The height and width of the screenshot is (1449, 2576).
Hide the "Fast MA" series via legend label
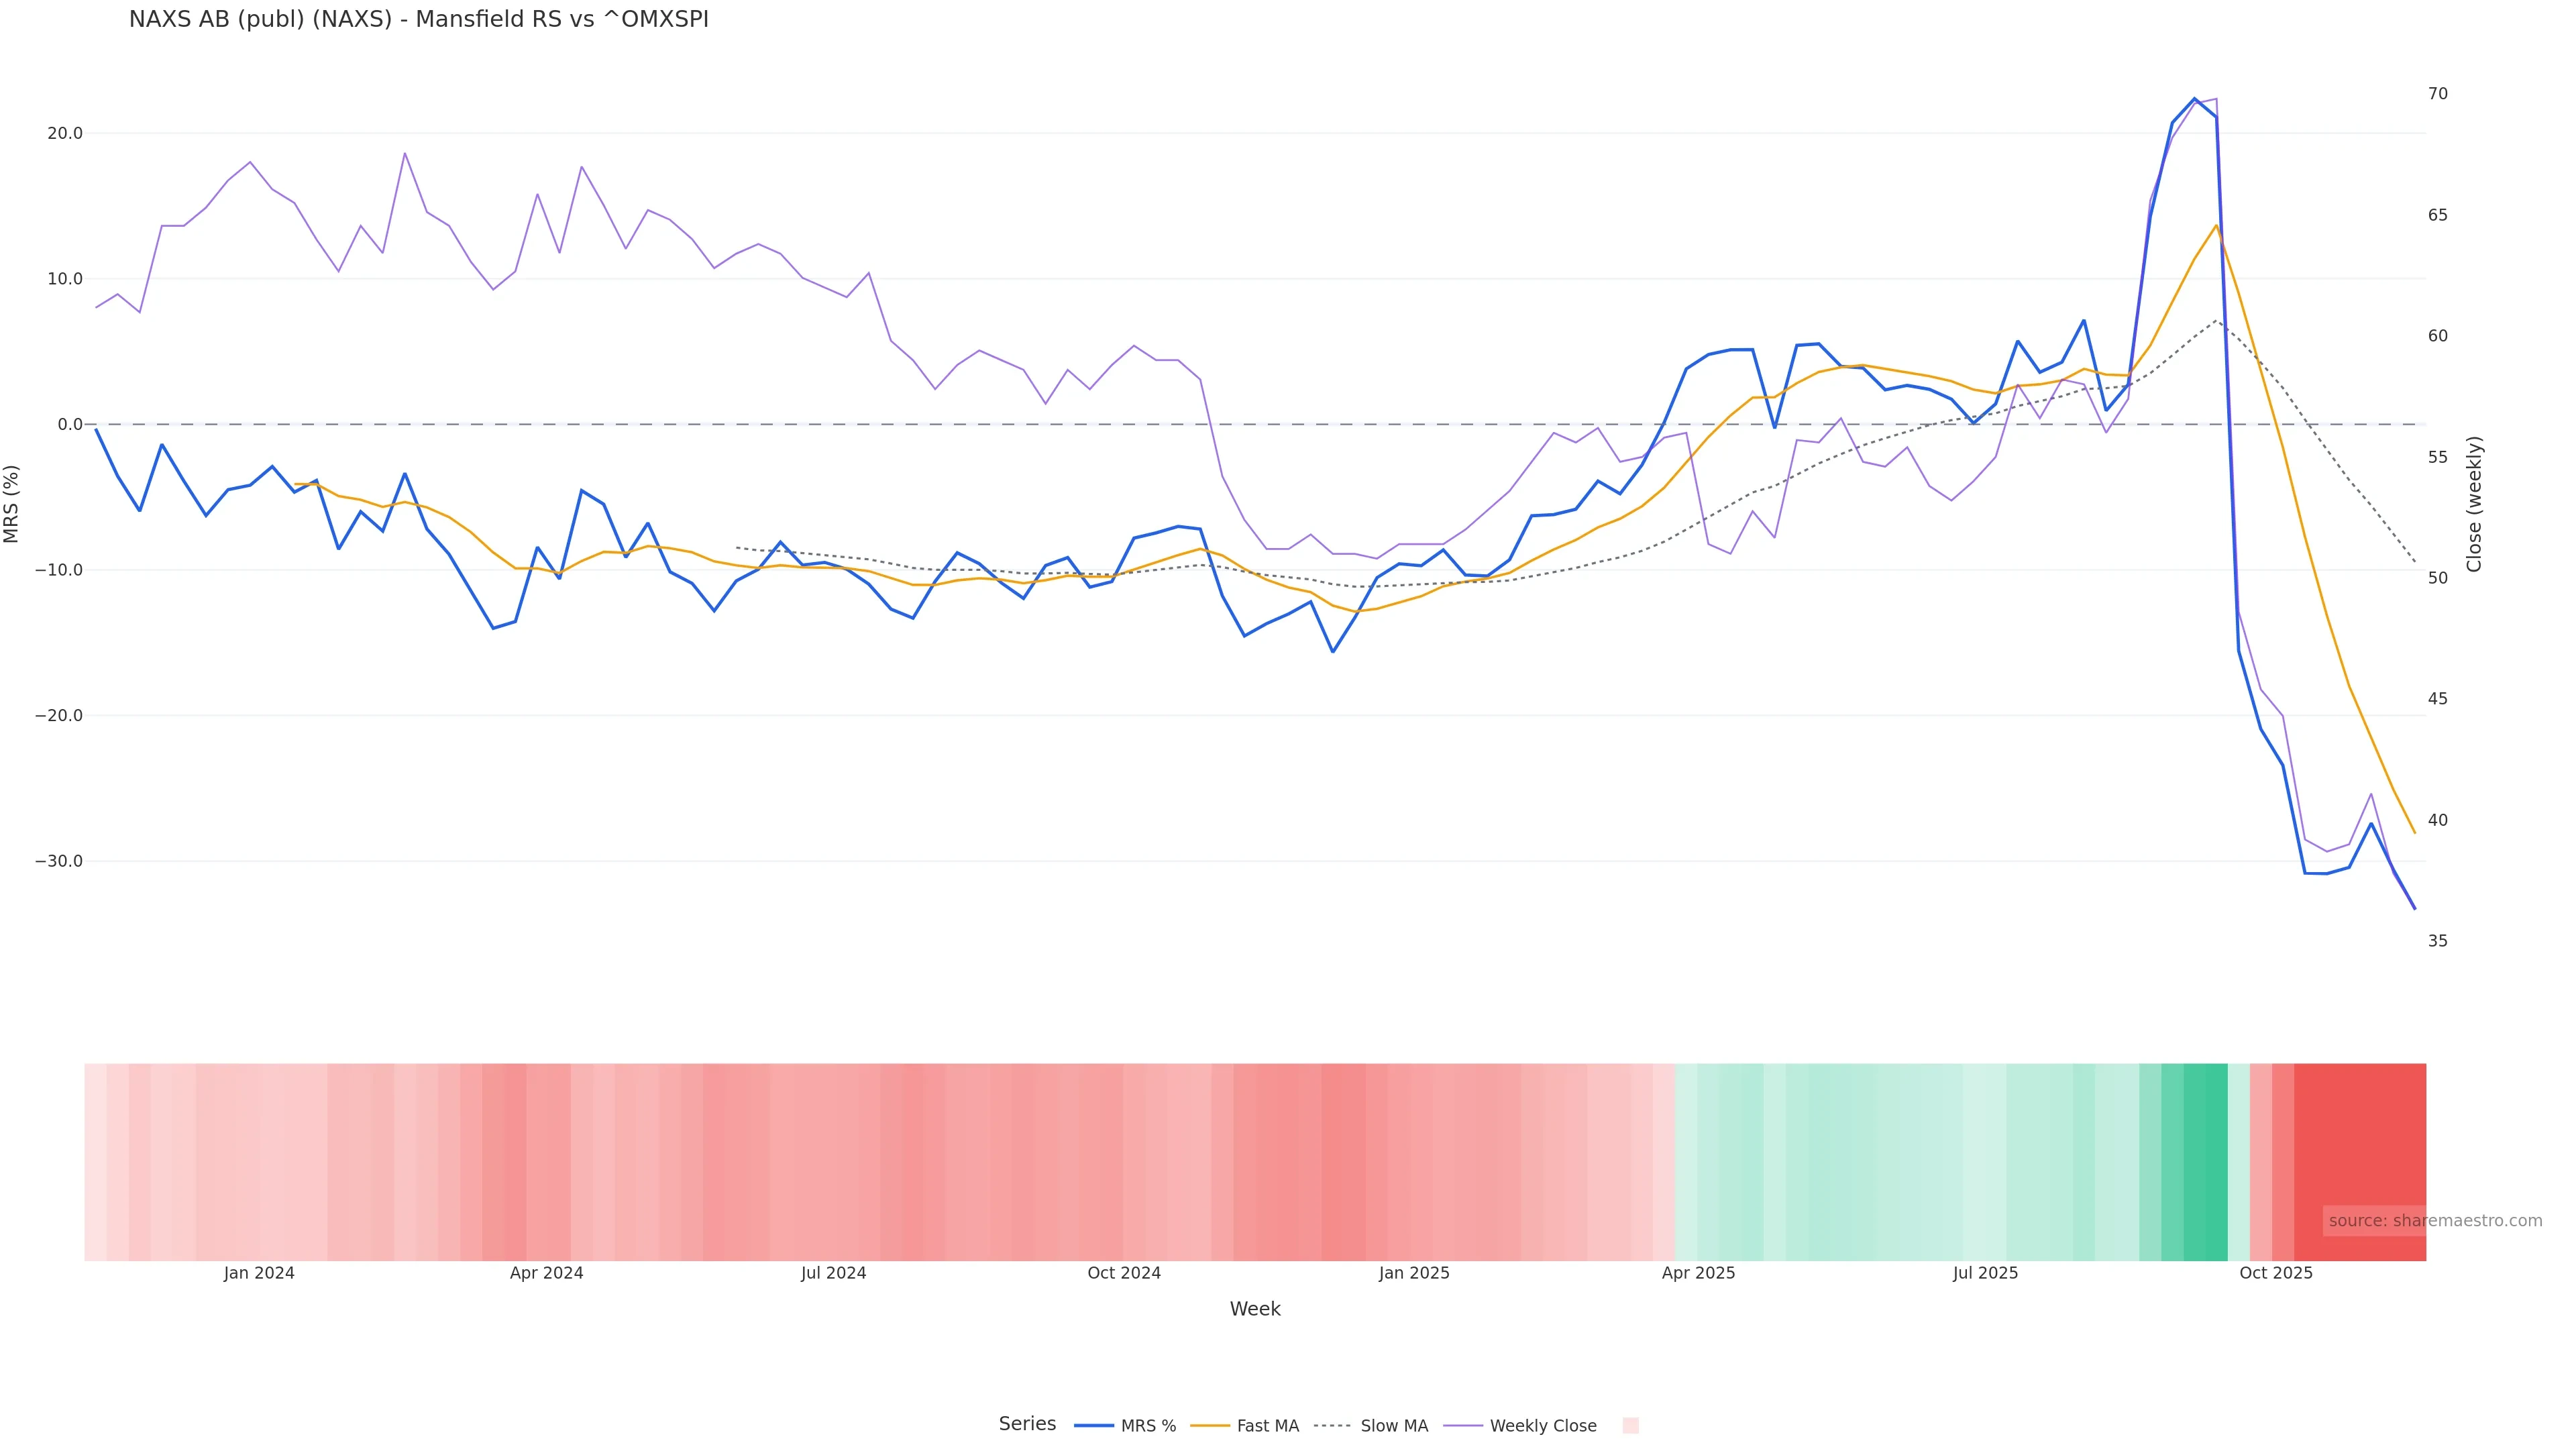point(1267,1426)
